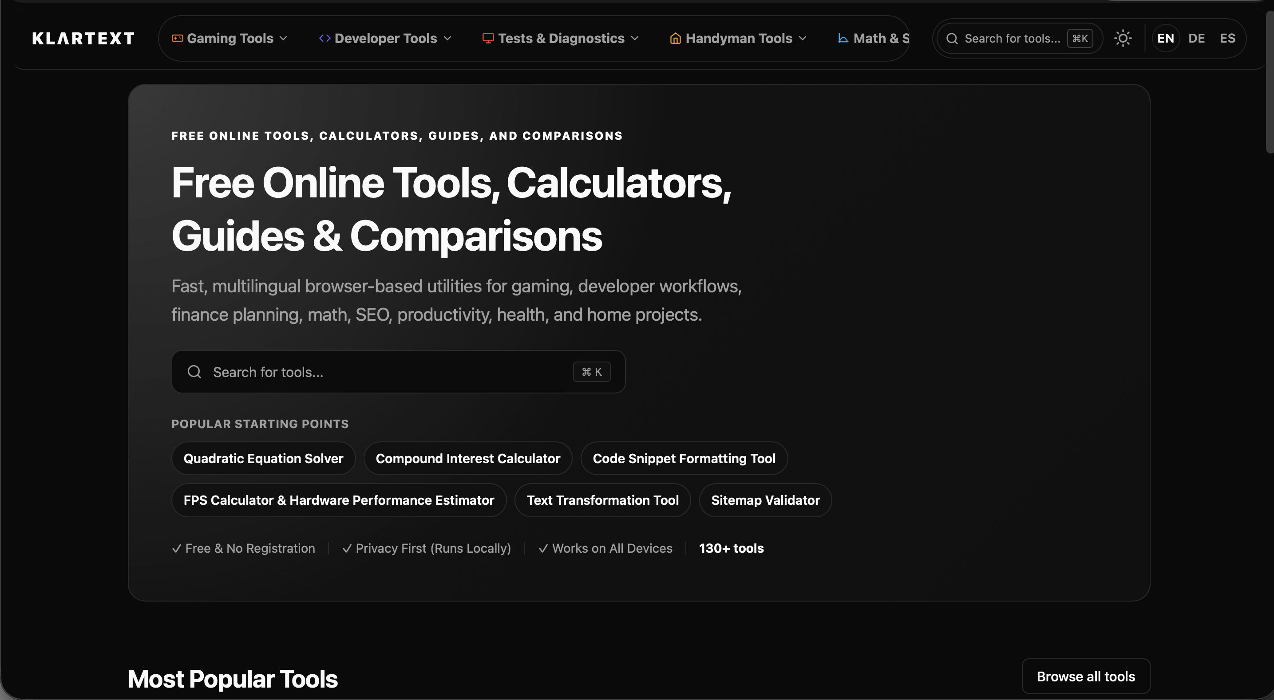Switch language to ES

point(1227,38)
